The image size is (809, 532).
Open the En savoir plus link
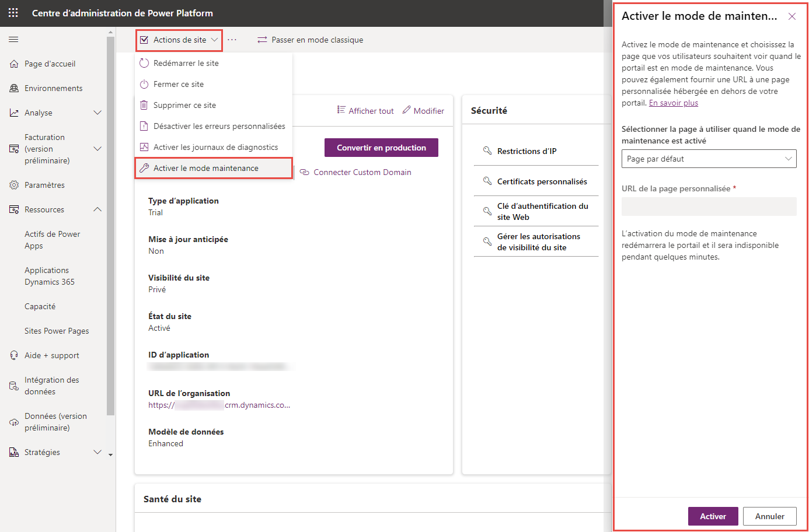point(674,103)
